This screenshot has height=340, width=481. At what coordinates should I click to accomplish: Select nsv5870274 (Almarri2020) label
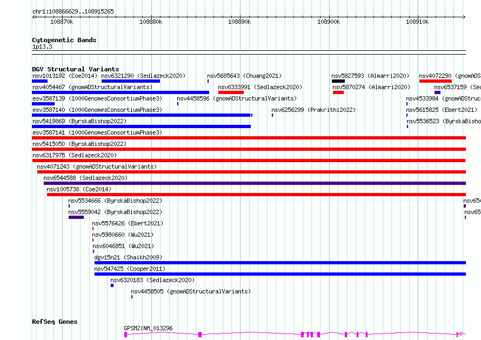[371, 87]
